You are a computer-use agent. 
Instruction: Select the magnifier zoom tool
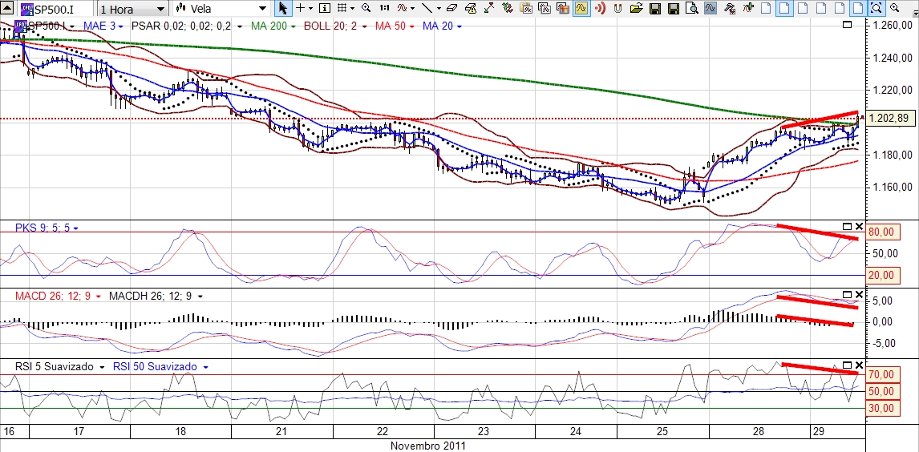tap(366, 8)
